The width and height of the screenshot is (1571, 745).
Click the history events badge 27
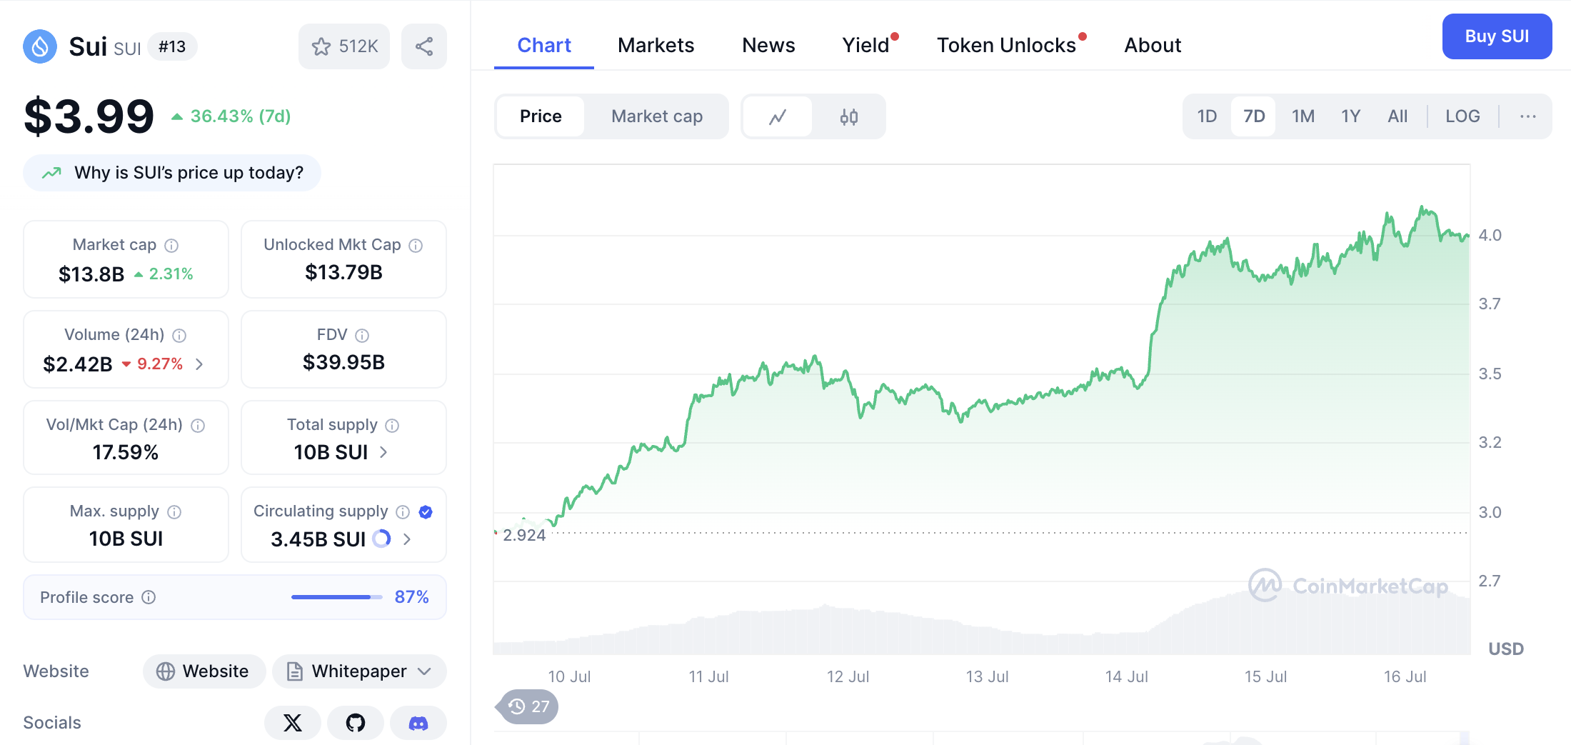point(528,707)
